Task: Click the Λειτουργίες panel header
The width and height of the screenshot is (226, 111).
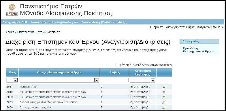Action: 199,41
